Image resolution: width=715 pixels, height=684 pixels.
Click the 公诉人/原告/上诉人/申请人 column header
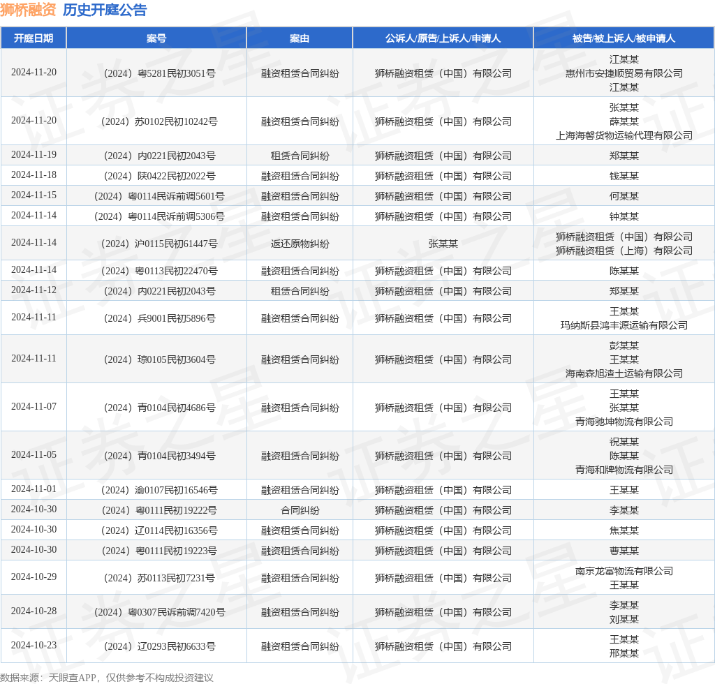443,38
